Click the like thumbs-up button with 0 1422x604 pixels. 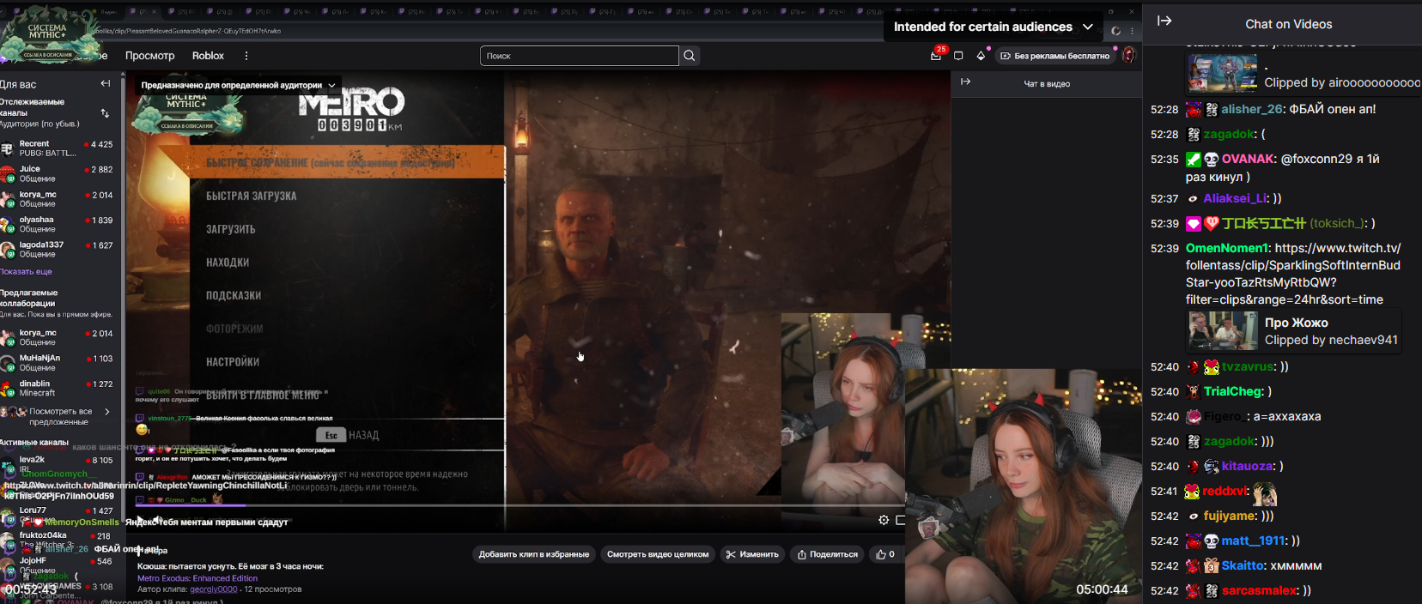tap(884, 554)
